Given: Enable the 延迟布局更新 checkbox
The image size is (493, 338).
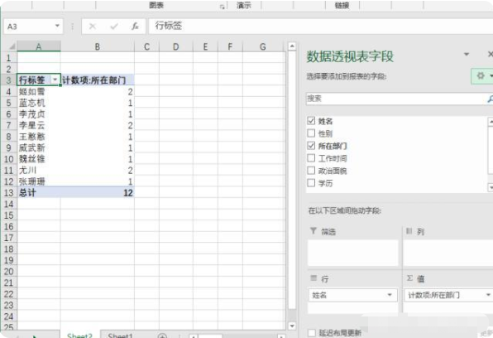Looking at the screenshot, I should 312,333.
